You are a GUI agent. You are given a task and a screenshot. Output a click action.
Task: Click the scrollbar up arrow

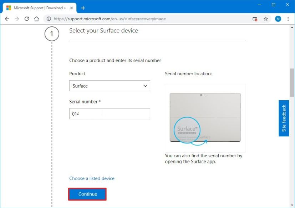pyautogui.click(x=292, y=27)
